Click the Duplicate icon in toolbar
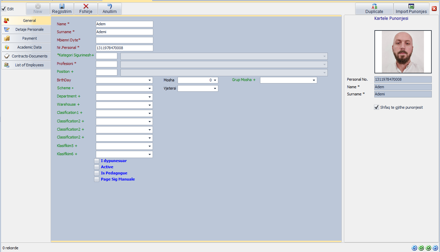Viewport: 440px width, 252px height. (374, 6)
